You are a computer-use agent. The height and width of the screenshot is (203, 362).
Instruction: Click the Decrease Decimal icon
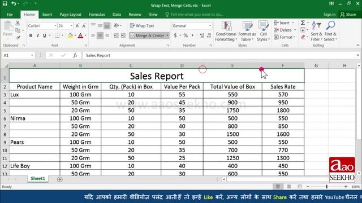coord(209,36)
